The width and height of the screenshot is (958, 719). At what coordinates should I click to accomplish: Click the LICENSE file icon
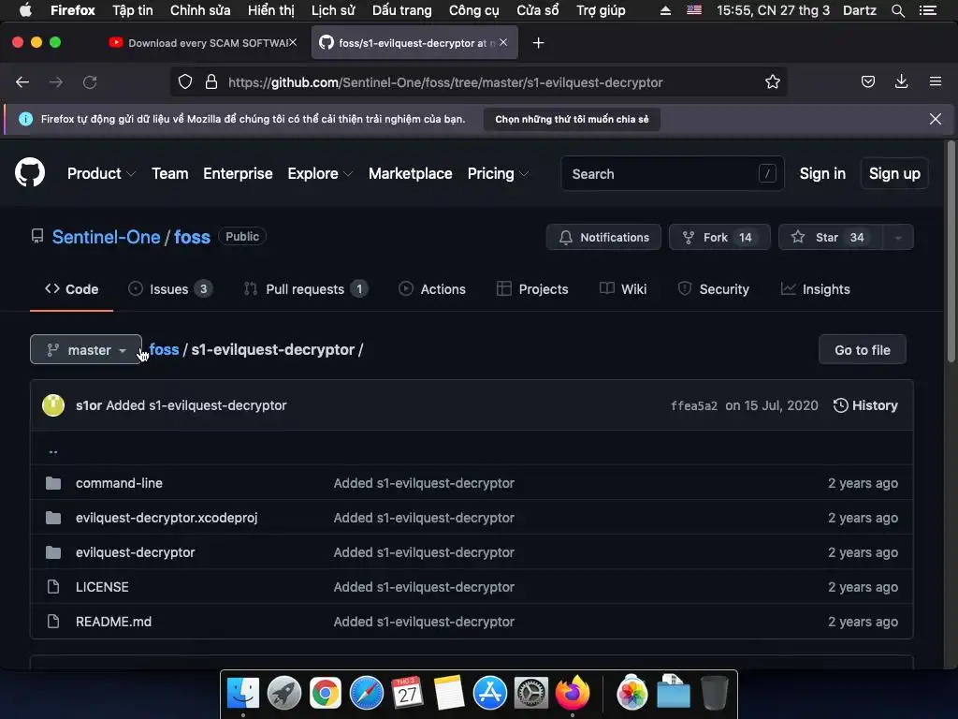tap(53, 587)
